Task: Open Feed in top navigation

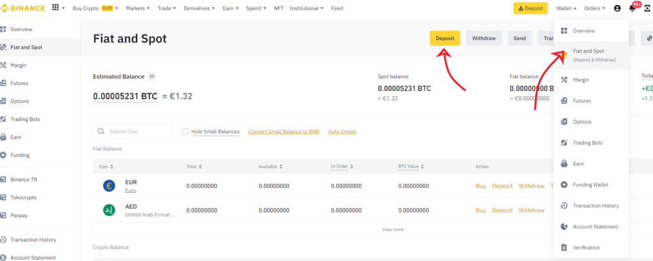Action: (337, 8)
